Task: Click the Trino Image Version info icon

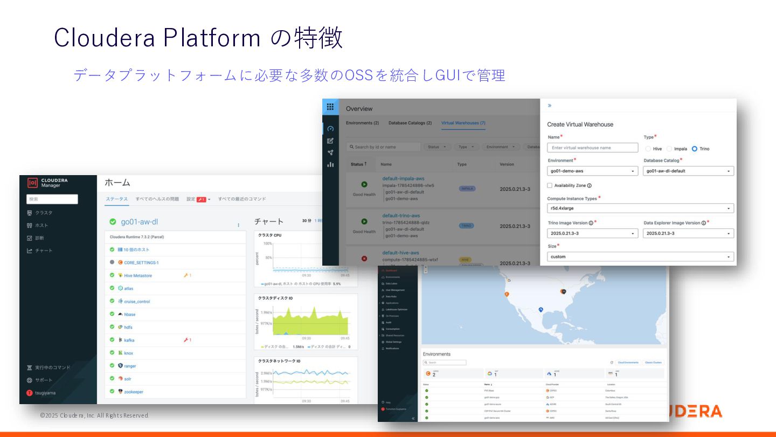Action: [591, 223]
